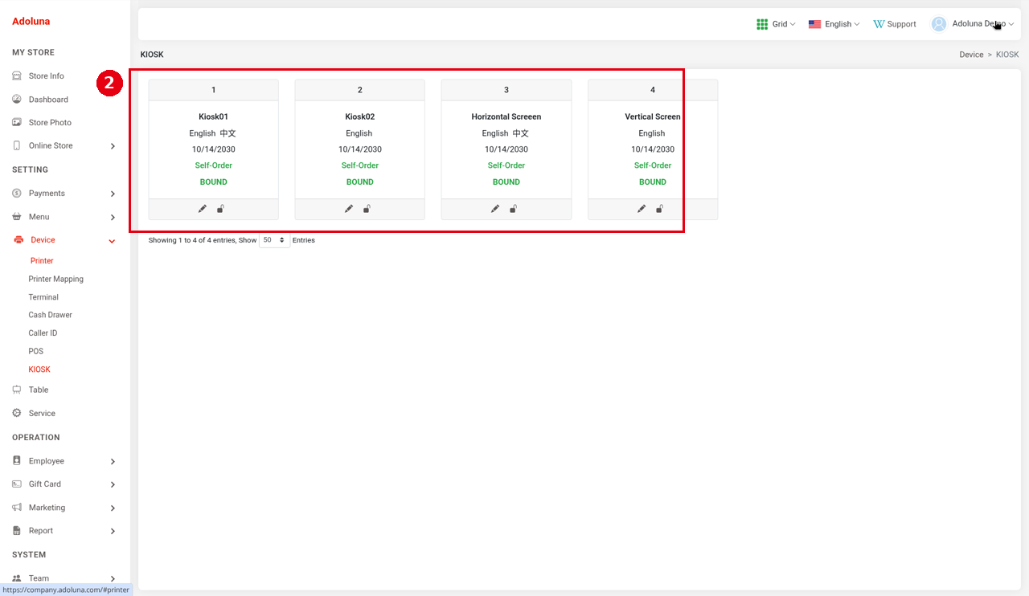Expand the Menu submenu

click(x=64, y=217)
